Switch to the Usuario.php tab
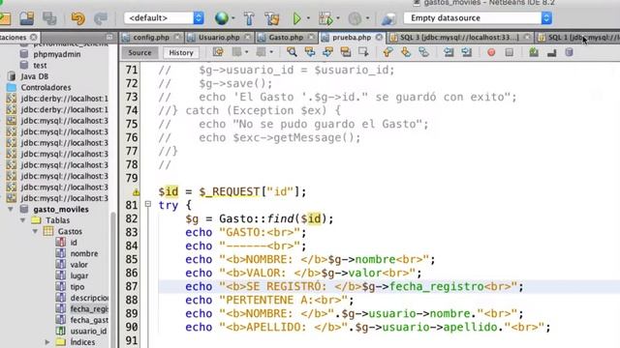The height and width of the screenshot is (348, 620). [x=219, y=38]
